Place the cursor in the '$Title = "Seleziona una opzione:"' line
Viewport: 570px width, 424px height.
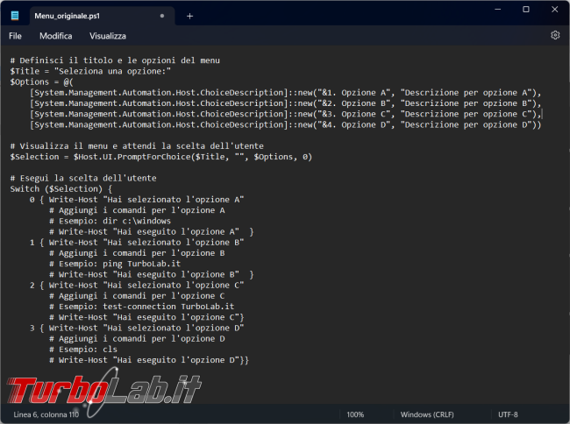(90, 71)
